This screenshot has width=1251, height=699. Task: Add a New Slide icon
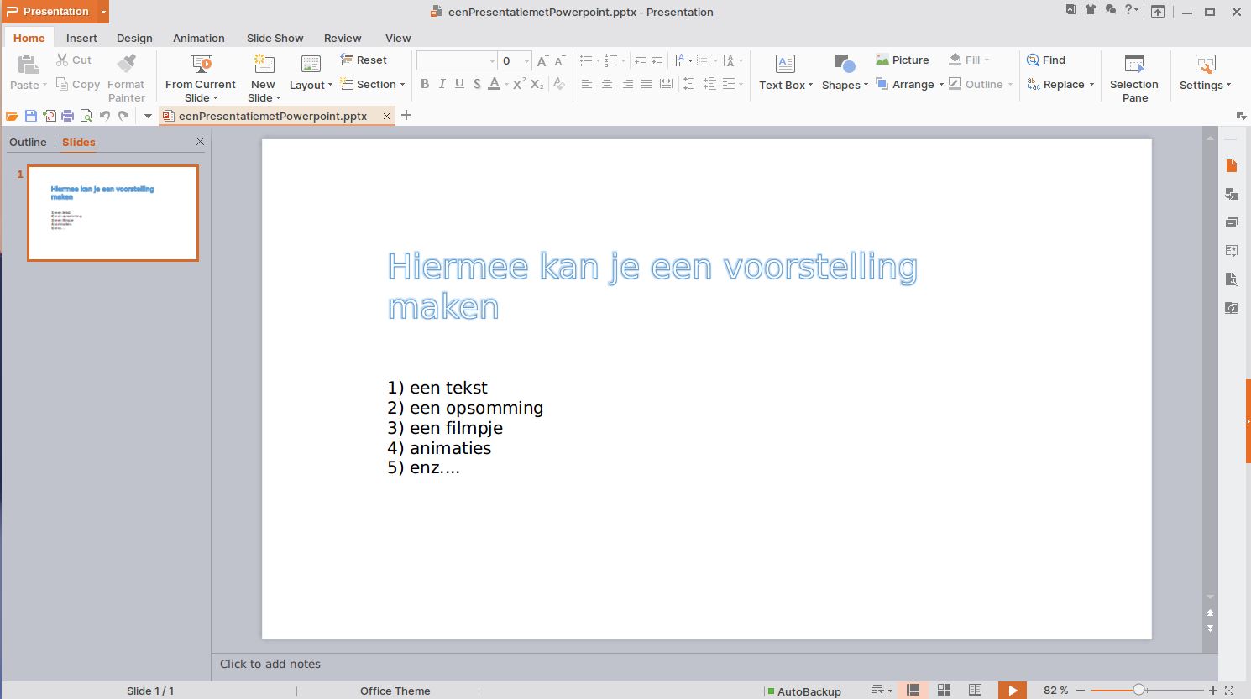264,64
